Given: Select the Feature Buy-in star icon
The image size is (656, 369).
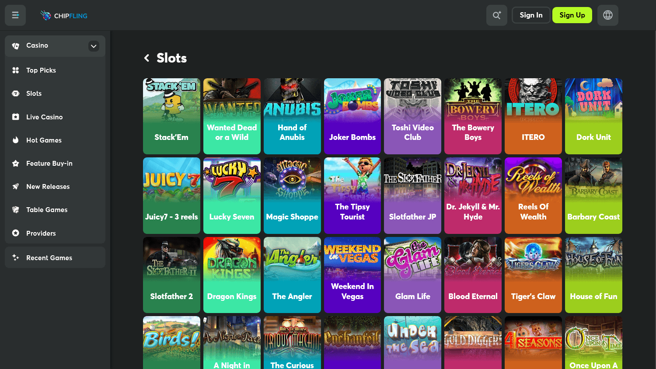Looking at the screenshot, I should (15, 163).
